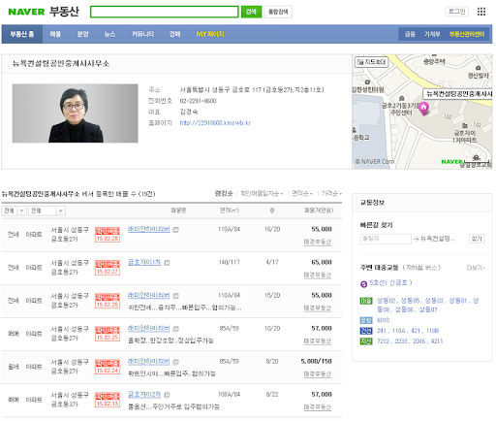
Task: Click the green 지선 bus category badge
Action: coord(366,341)
